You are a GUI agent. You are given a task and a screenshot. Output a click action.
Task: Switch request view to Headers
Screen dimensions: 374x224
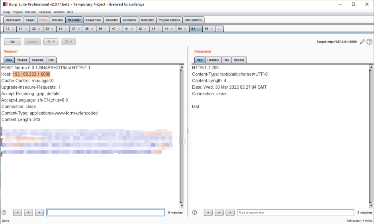pos(38,60)
